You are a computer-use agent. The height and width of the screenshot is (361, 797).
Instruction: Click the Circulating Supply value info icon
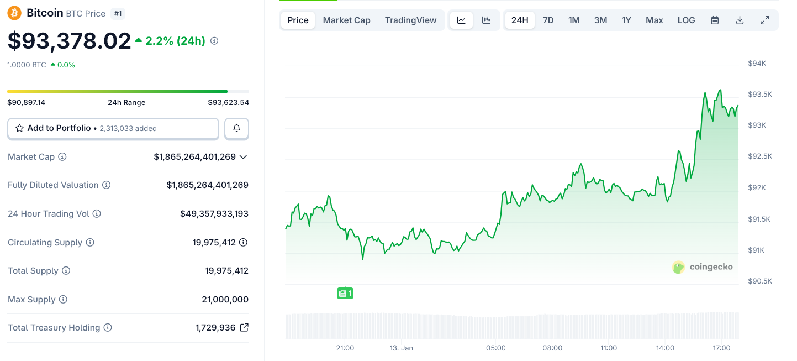tap(243, 242)
